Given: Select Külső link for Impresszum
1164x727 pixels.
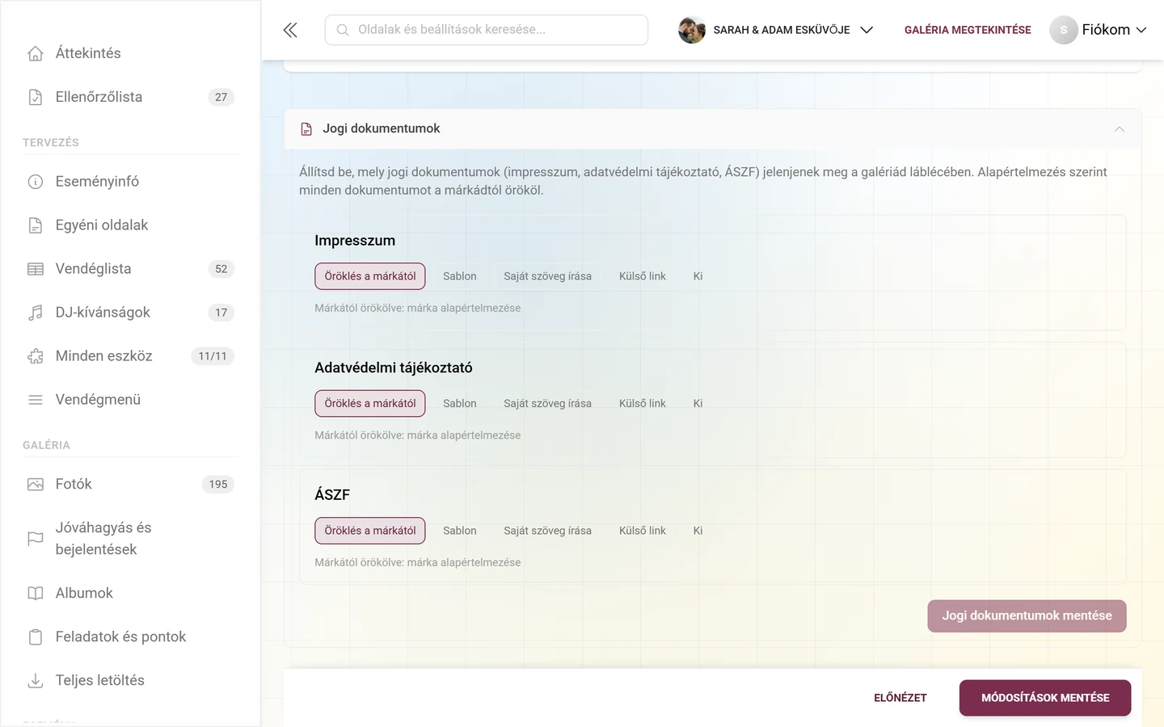Looking at the screenshot, I should pyautogui.click(x=643, y=276).
